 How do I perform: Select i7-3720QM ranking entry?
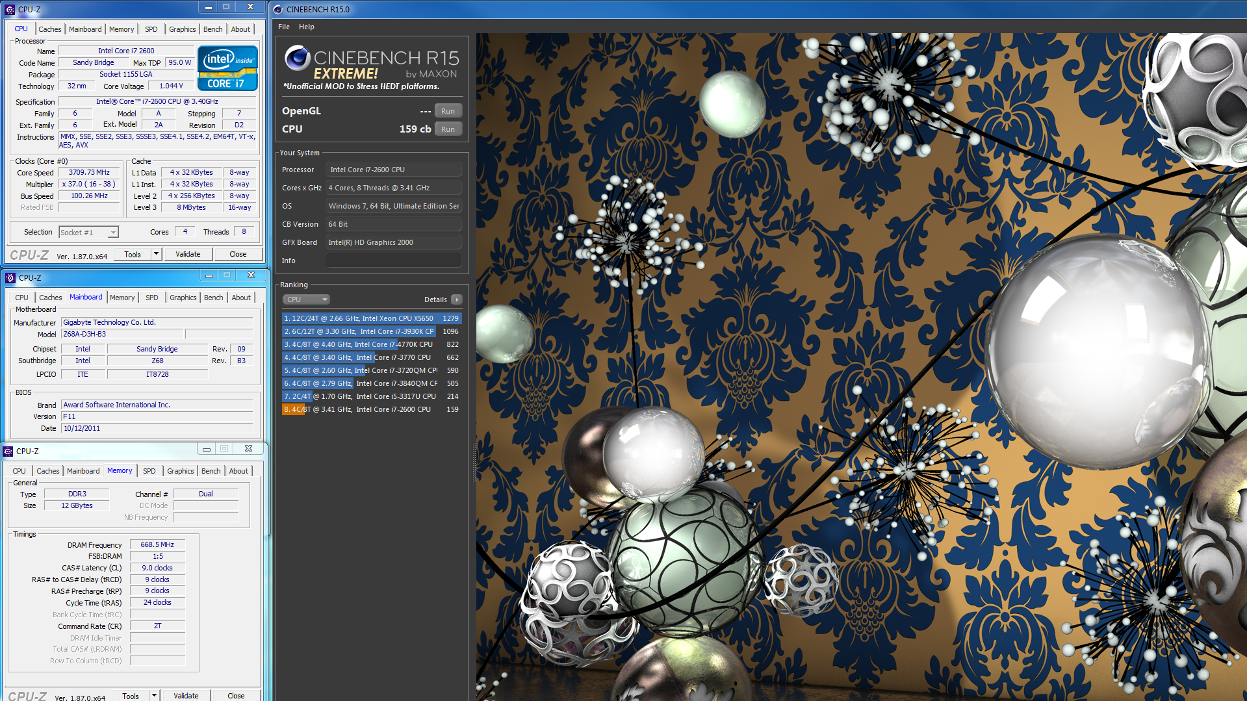coord(372,370)
